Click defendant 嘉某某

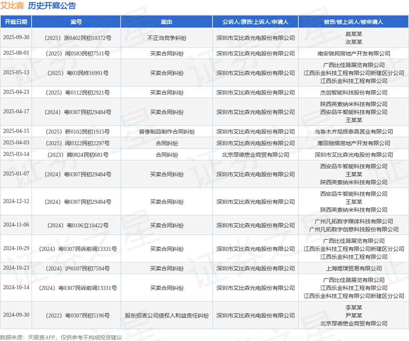click(354, 34)
